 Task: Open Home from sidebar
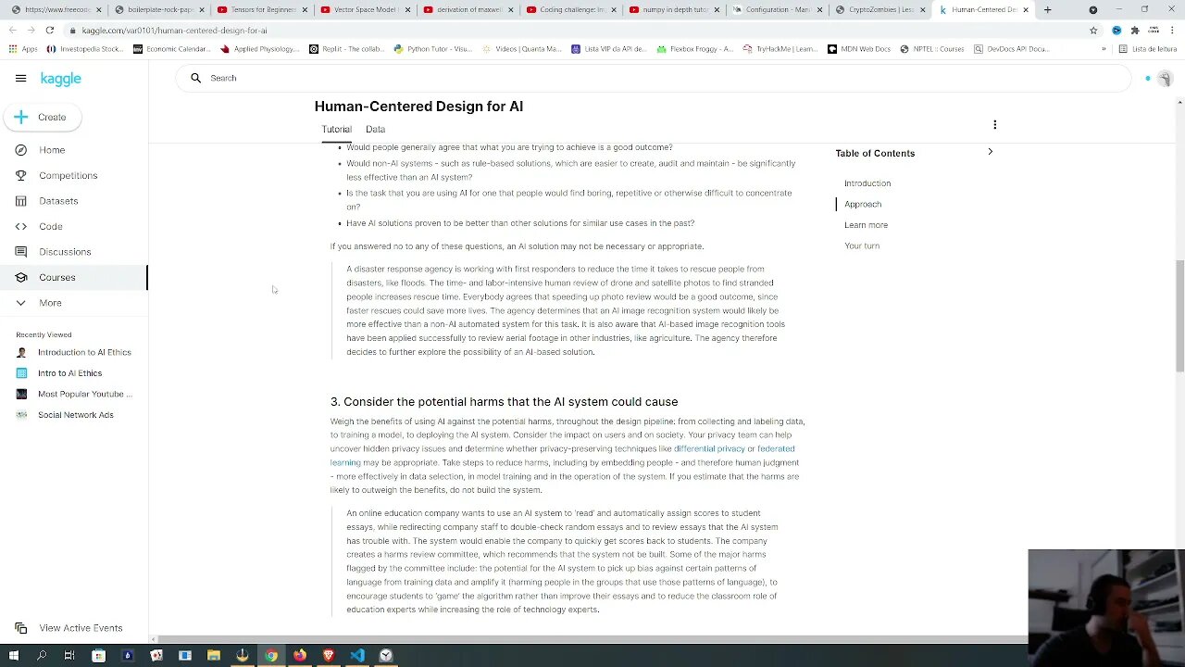tap(52, 150)
